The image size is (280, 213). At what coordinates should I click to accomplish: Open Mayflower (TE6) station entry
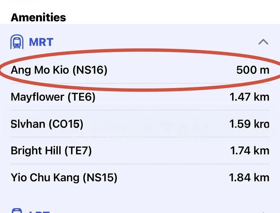pyautogui.click(x=53, y=97)
